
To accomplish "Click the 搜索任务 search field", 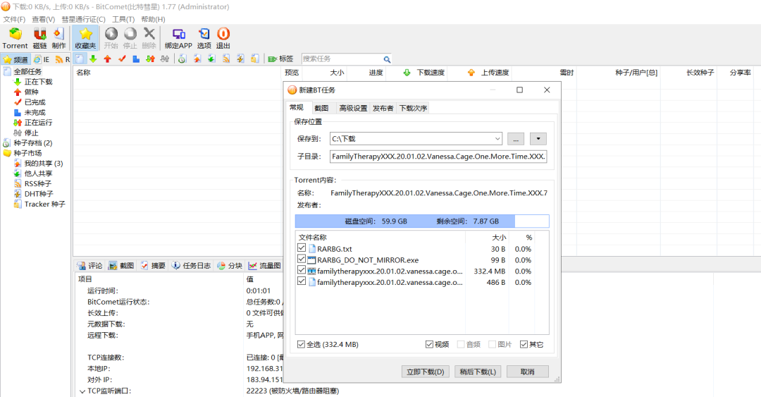I will (x=342, y=59).
